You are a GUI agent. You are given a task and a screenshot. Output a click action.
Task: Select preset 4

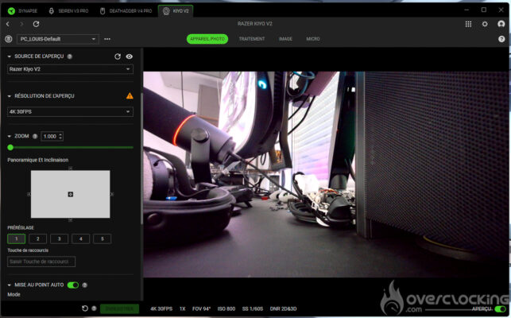(x=81, y=238)
